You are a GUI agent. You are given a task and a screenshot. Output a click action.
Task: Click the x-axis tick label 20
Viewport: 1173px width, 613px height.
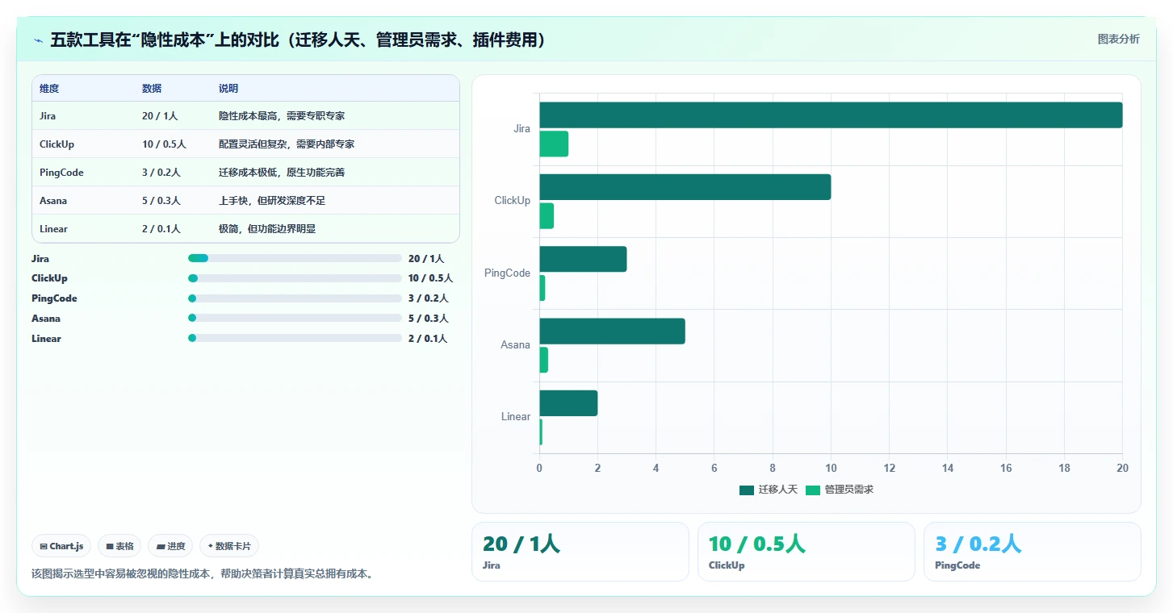1122,469
